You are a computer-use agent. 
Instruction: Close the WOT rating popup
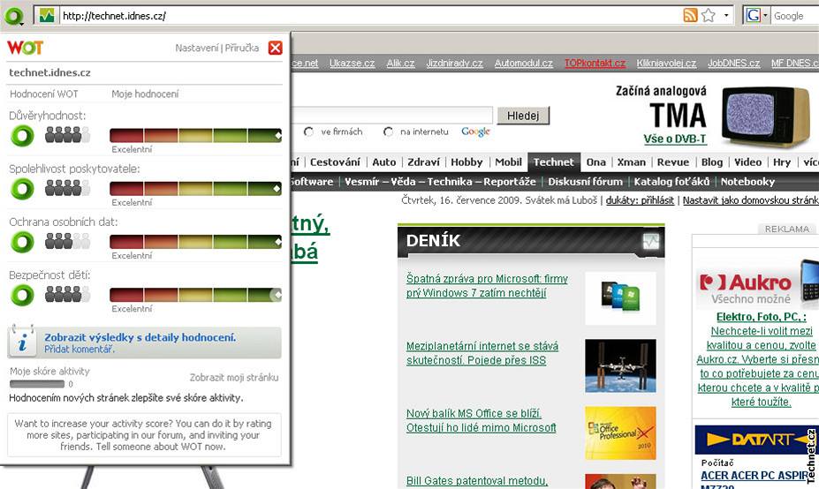coord(275,48)
